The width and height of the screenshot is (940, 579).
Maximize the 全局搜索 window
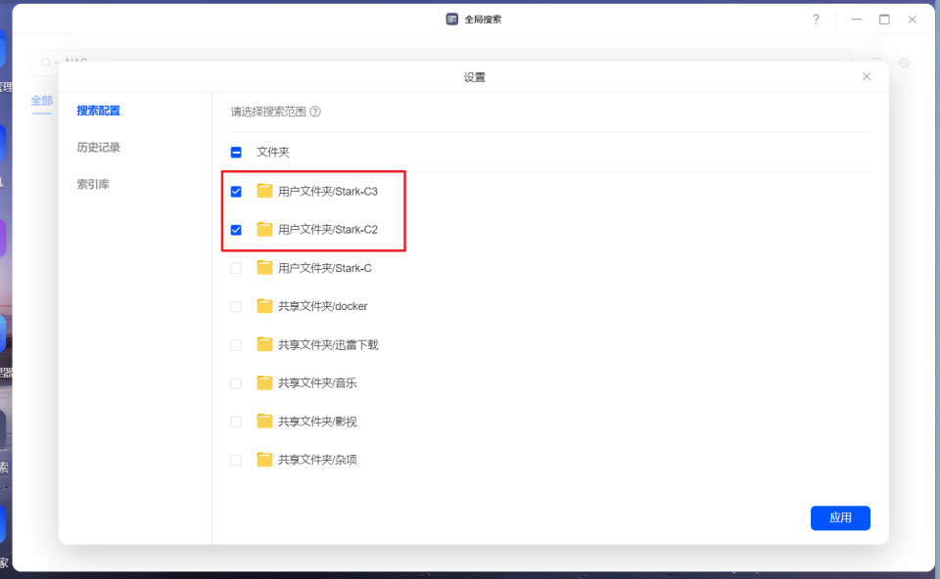pyautogui.click(x=884, y=20)
